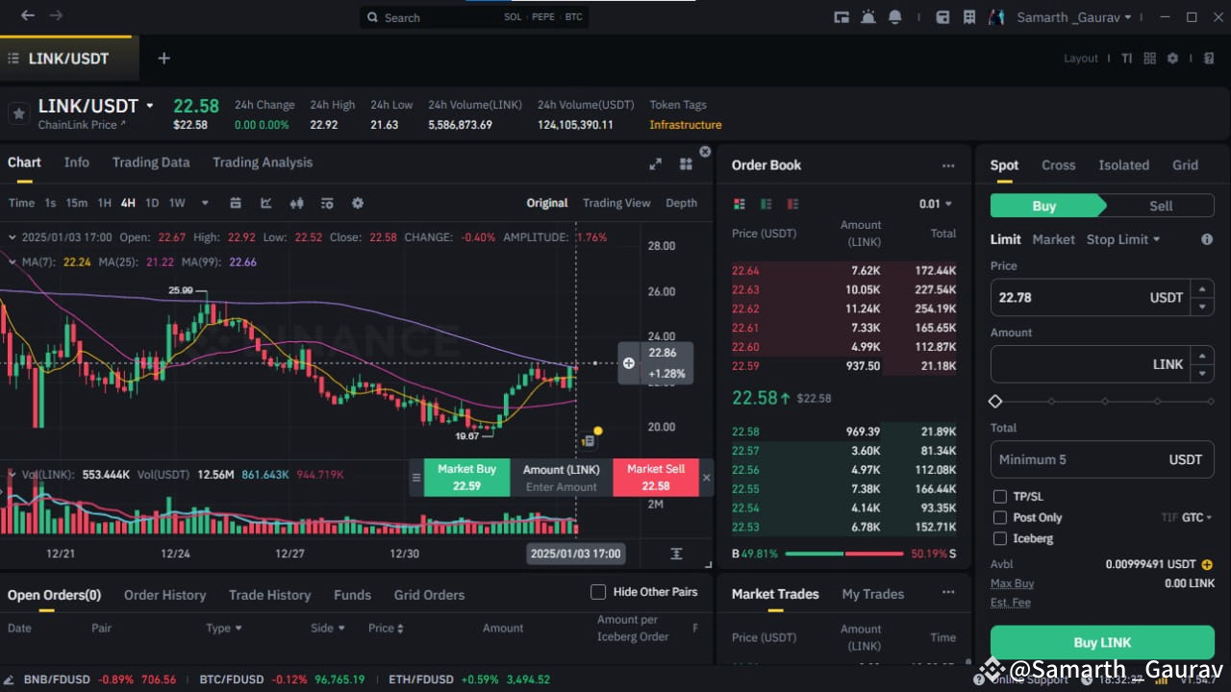Open the orders receipt icon
The width and height of the screenshot is (1231, 692).
(x=968, y=17)
